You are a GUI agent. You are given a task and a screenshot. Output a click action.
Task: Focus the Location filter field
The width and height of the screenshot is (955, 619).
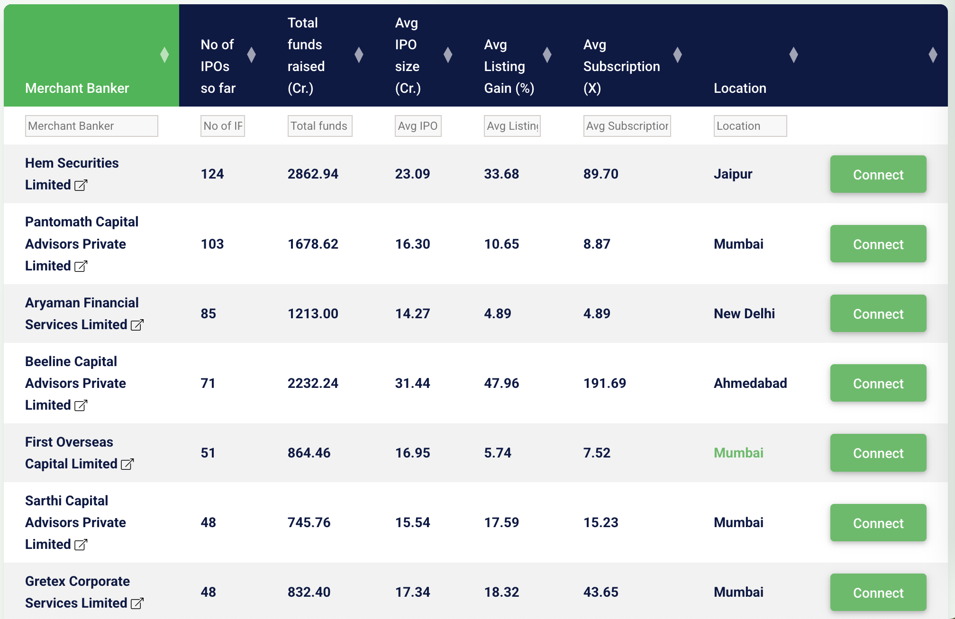[750, 126]
